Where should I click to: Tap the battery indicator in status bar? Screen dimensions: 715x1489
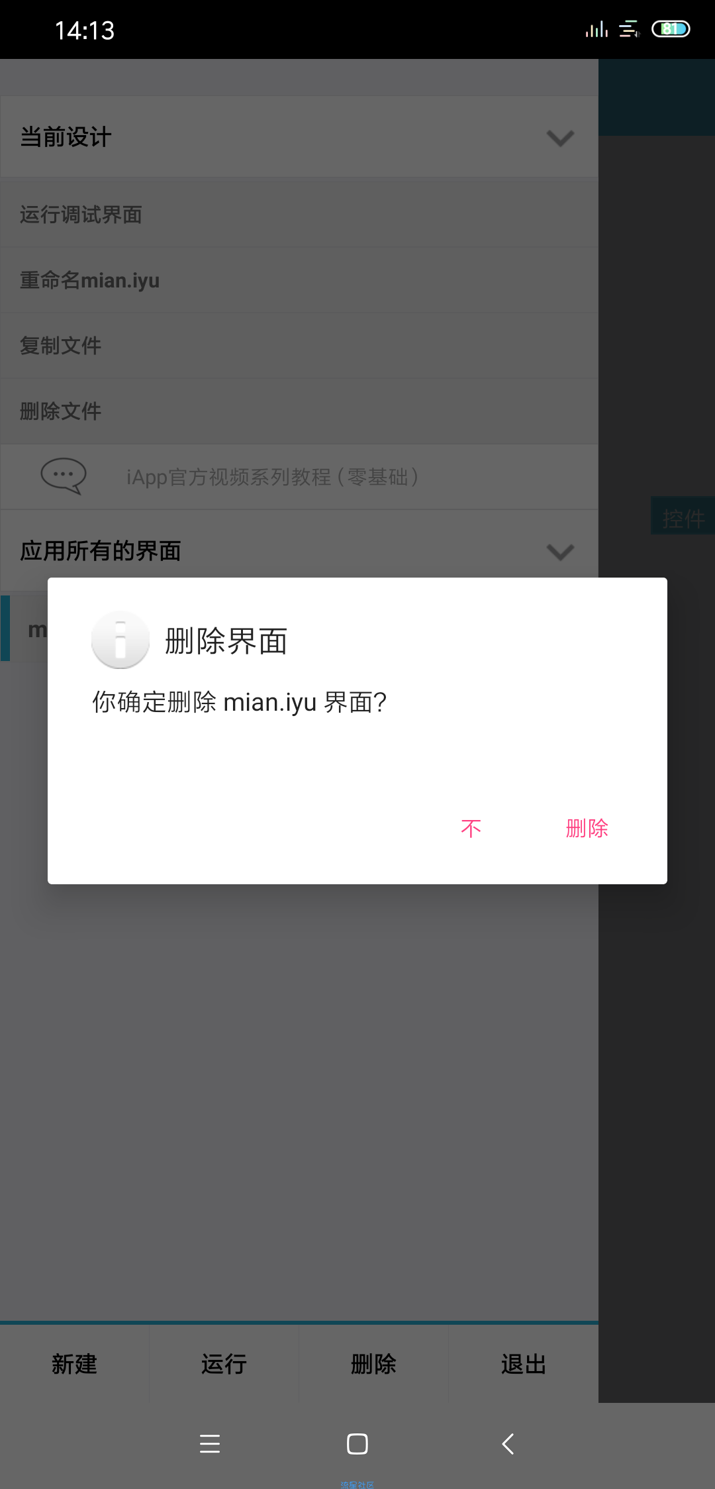click(x=671, y=29)
